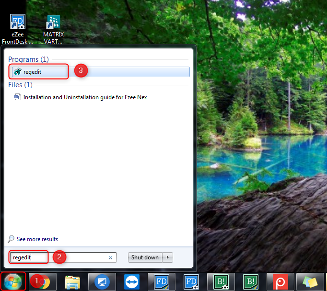Click the magnifier icon beside See more results
Viewport: 327px width, 291px height.
[11, 239]
